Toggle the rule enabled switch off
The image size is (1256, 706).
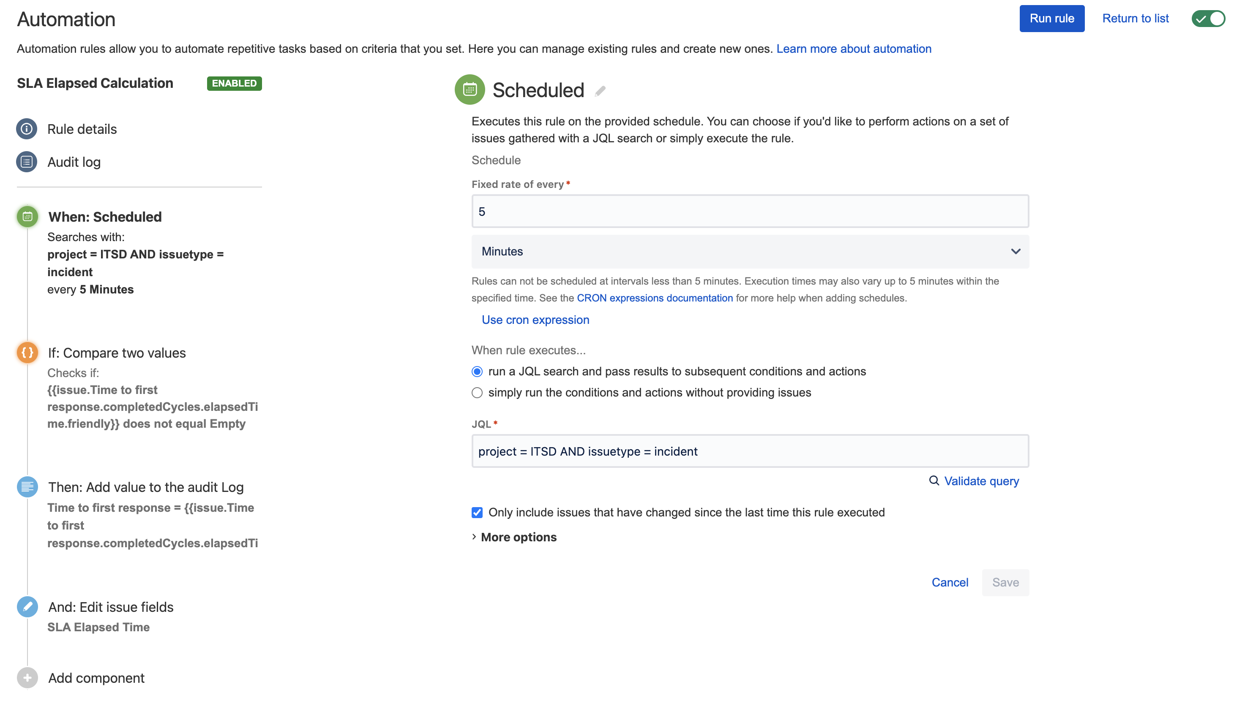point(1208,19)
